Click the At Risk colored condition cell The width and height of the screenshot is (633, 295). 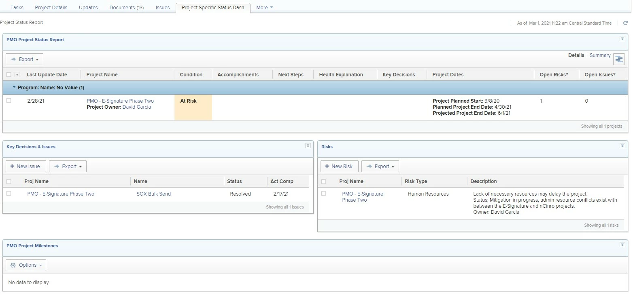point(193,107)
